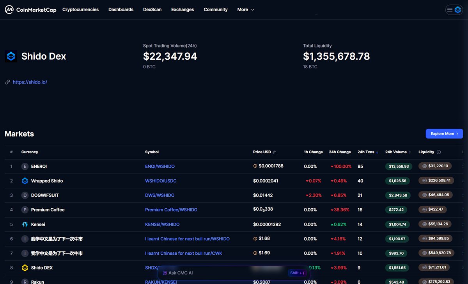Open the RAKUN/KENSEI pair link
The width and height of the screenshot is (468, 284).
[x=161, y=282]
